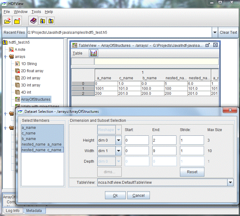The height and width of the screenshot is (216, 240).
Task: Click the Width End input field
Action: (x=164, y=151)
